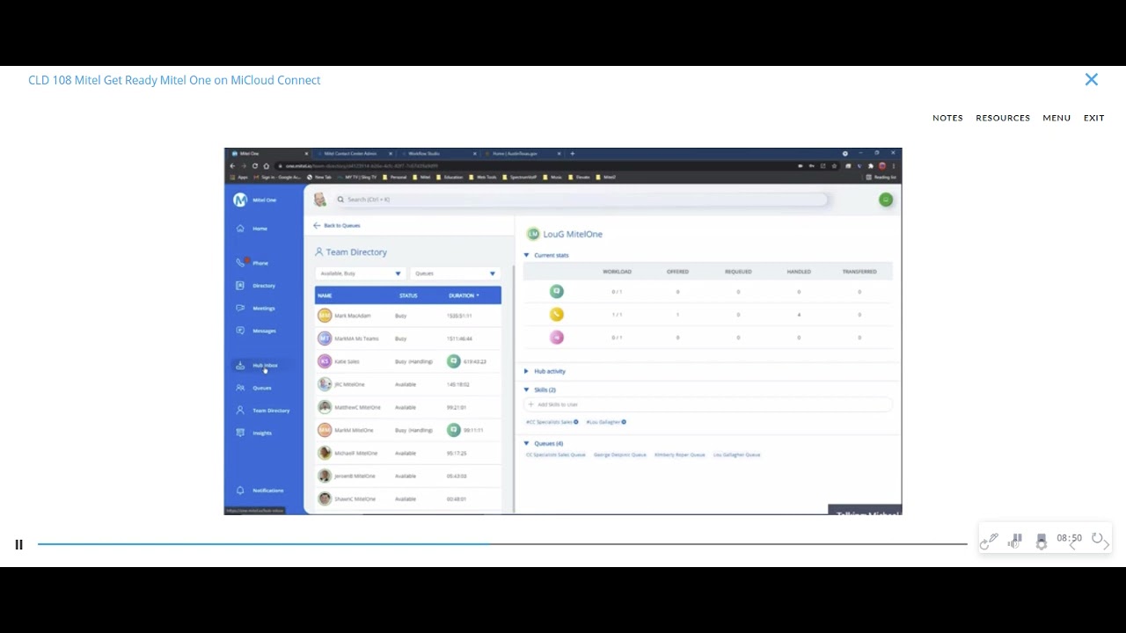Open Insights from the sidebar

254,433
